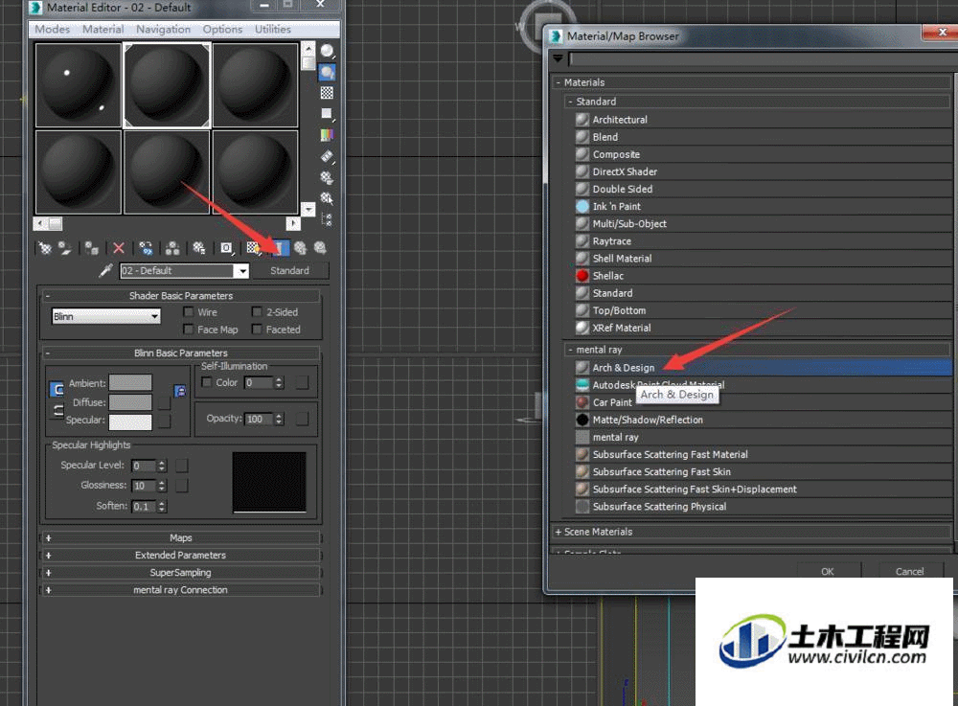Open the Material/Map Navigator icon
The width and height of the screenshot is (958, 706).
click(x=328, y=219)
